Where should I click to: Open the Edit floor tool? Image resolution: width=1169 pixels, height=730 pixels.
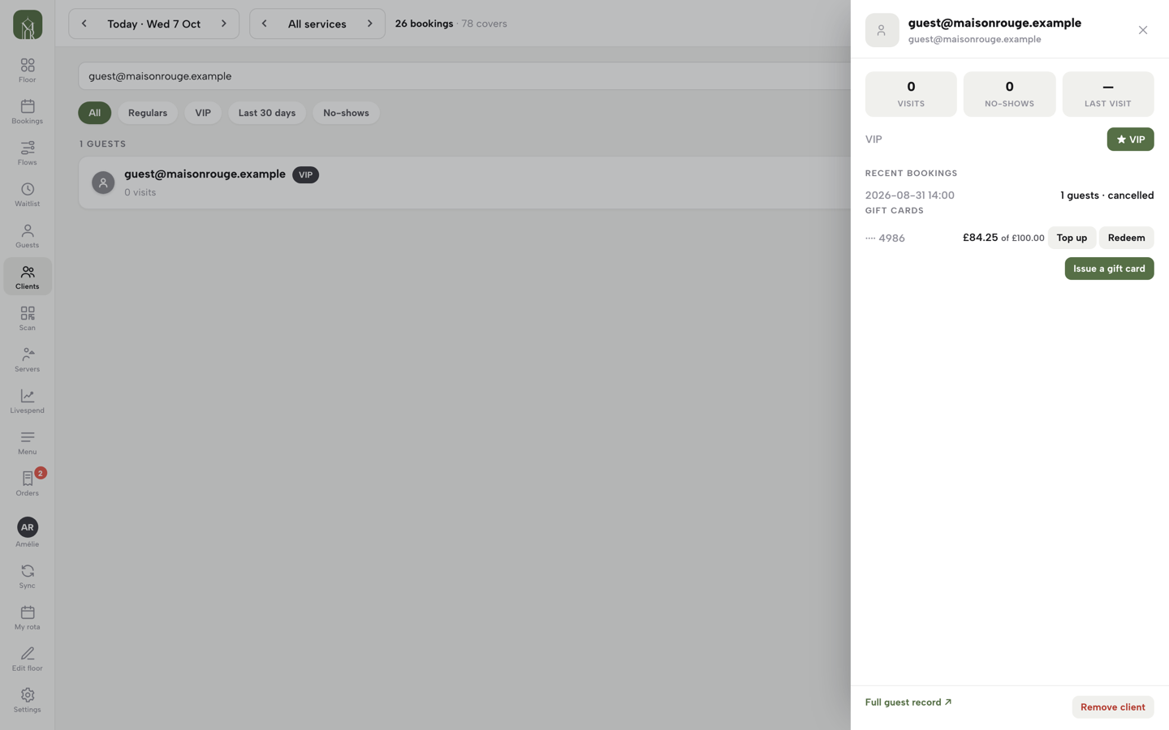[x=28, y=659]
